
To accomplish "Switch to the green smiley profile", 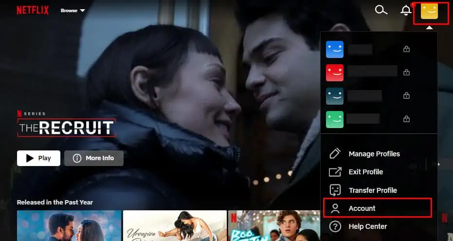I will click(x=335, y=119).
